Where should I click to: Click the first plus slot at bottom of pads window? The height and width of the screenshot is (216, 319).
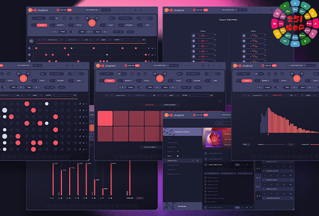pos(116,156)
